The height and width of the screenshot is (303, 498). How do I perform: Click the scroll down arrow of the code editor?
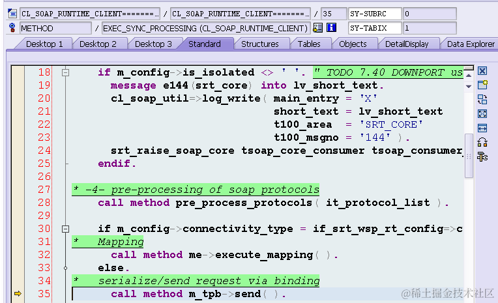click(469, 87)
